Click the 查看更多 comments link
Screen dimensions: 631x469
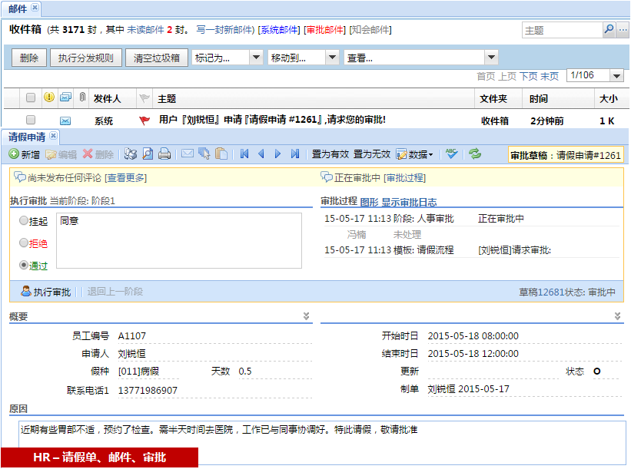(x=125, y=177)
